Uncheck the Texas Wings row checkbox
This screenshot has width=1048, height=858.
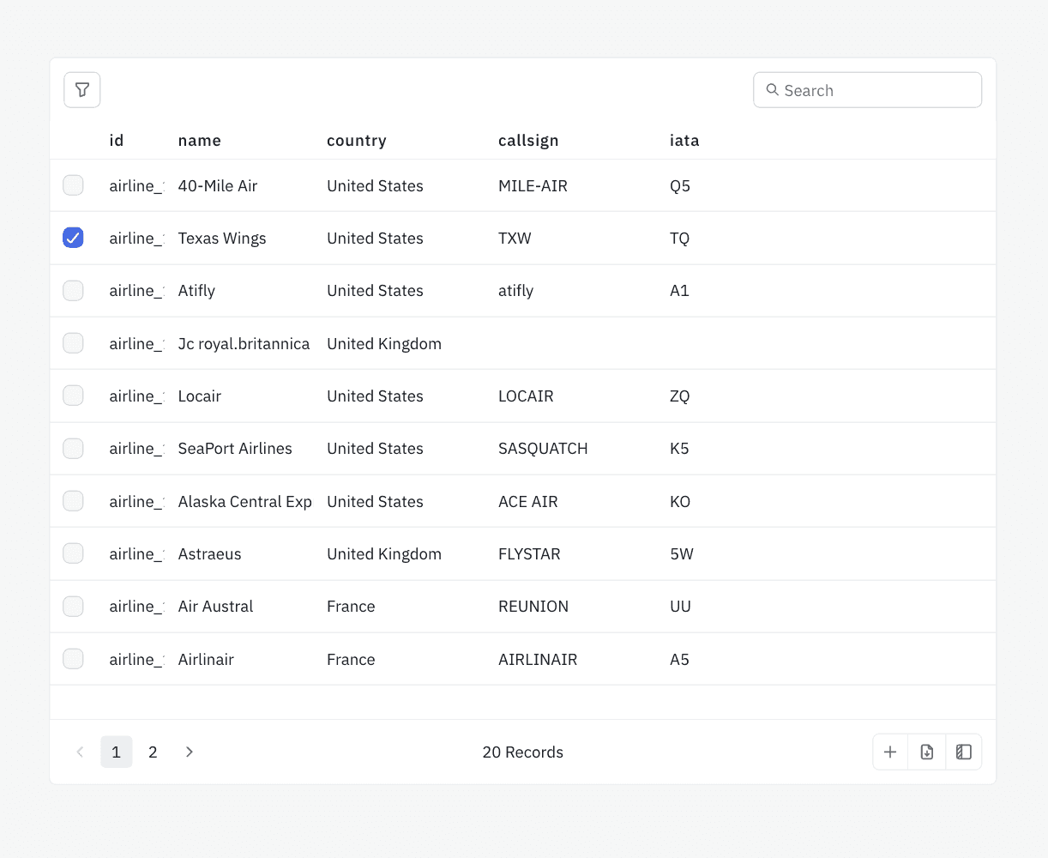point(74,238)
